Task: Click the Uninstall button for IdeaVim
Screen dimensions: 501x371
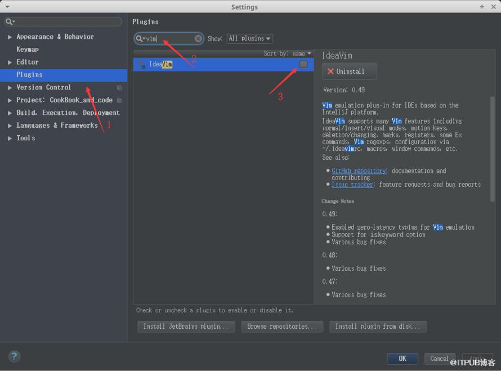Action: (x=349, y=71)
